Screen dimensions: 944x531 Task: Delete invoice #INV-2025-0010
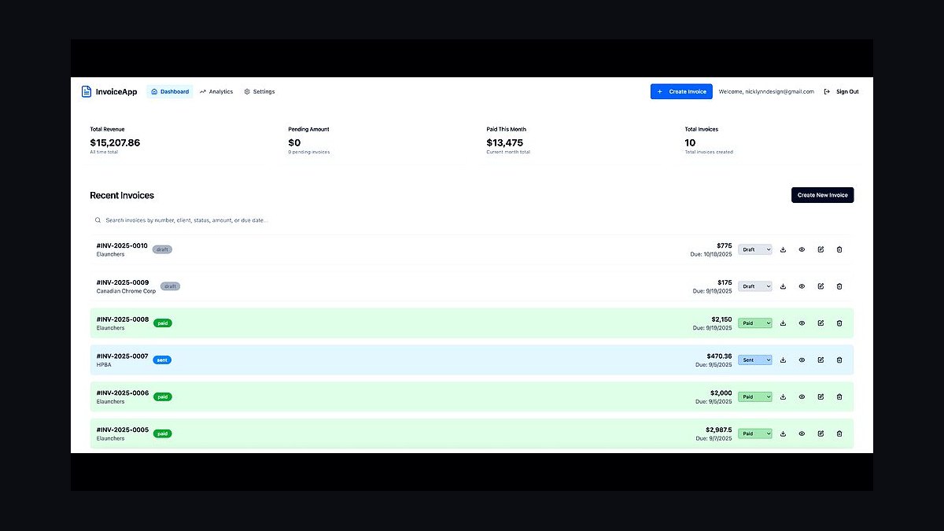click(x=839, y=249)
